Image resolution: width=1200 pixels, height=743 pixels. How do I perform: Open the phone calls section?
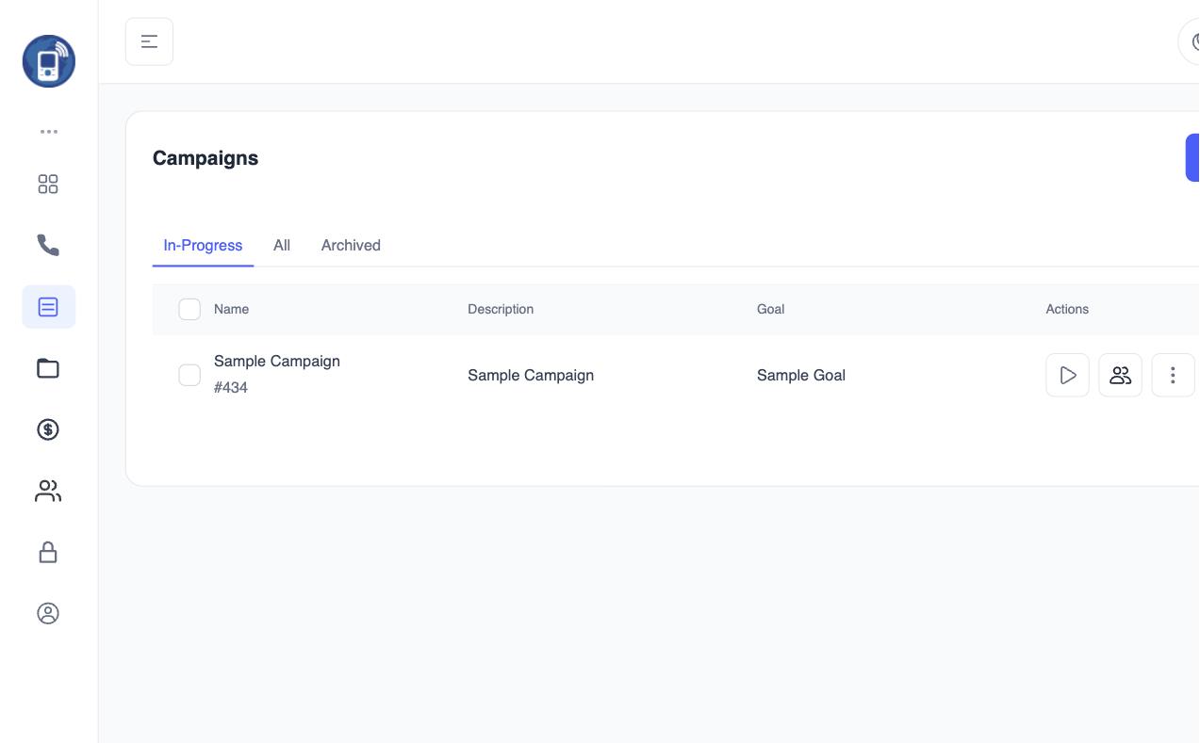point(48,246)
